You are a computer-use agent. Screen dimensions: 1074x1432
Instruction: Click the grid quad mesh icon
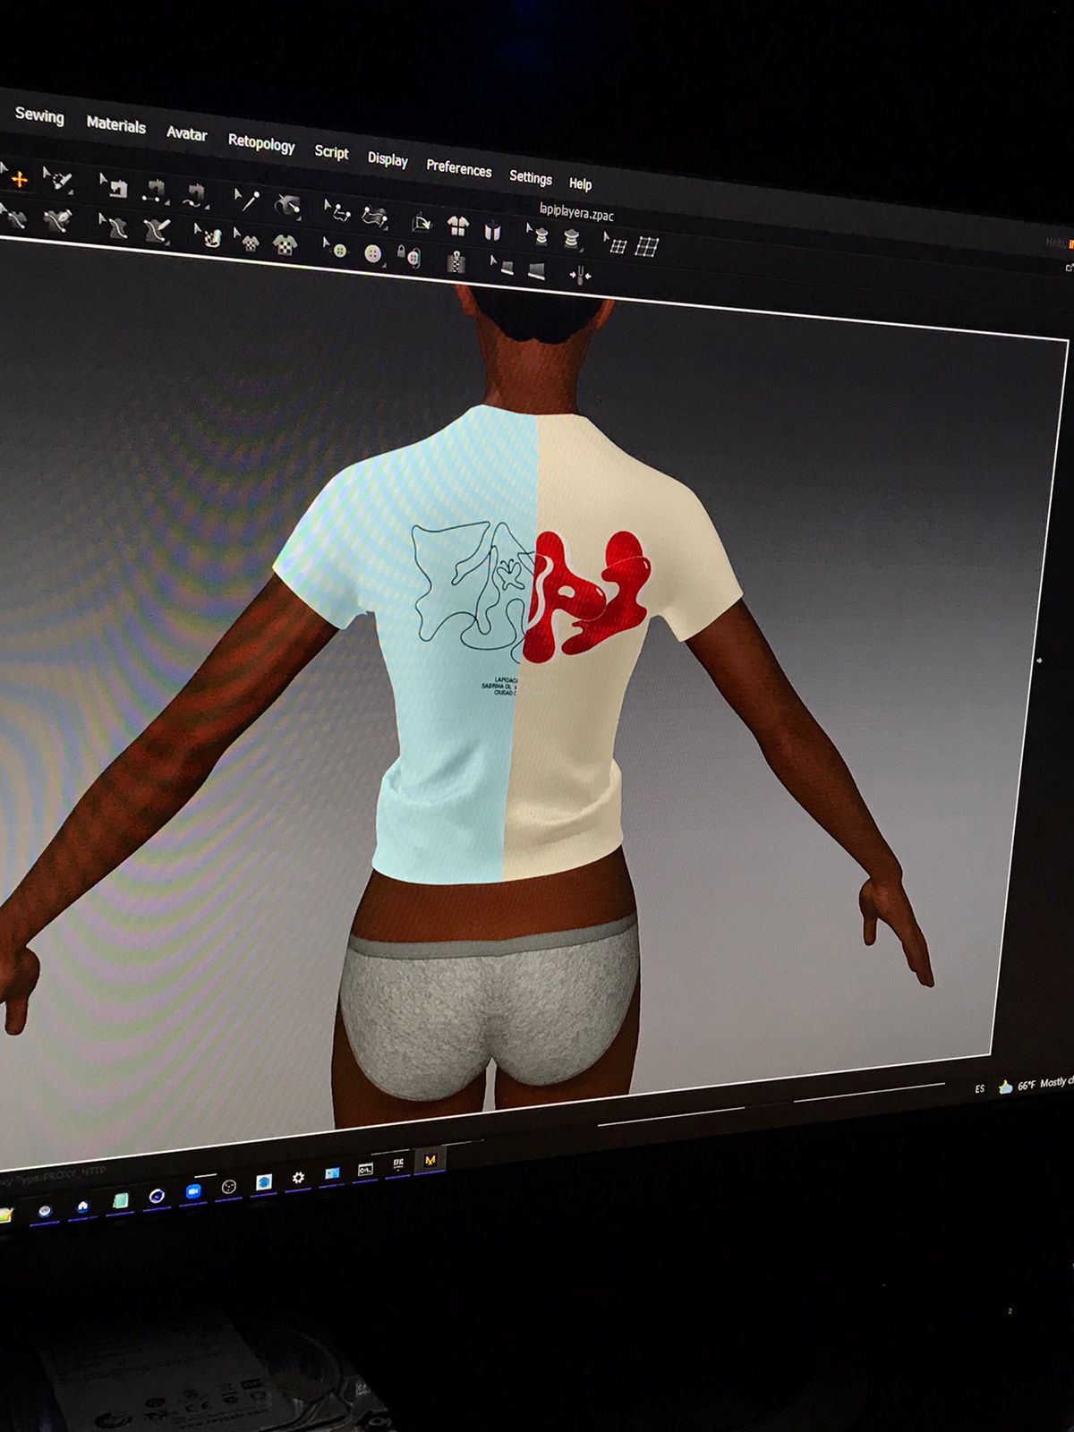coord(646,247)
